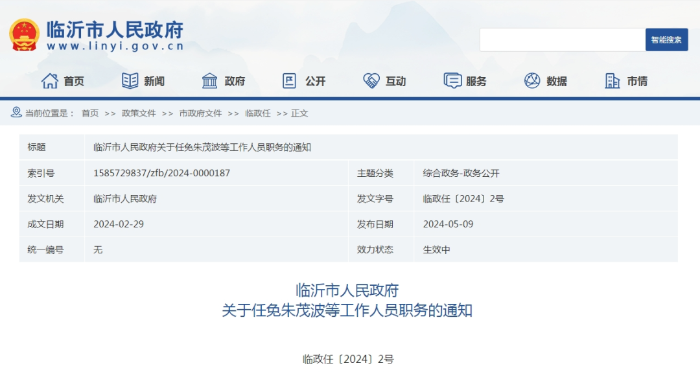Go to 临政任 breadcrumb link
This screenshot has height=381, width=700.
tap(257, 113)
